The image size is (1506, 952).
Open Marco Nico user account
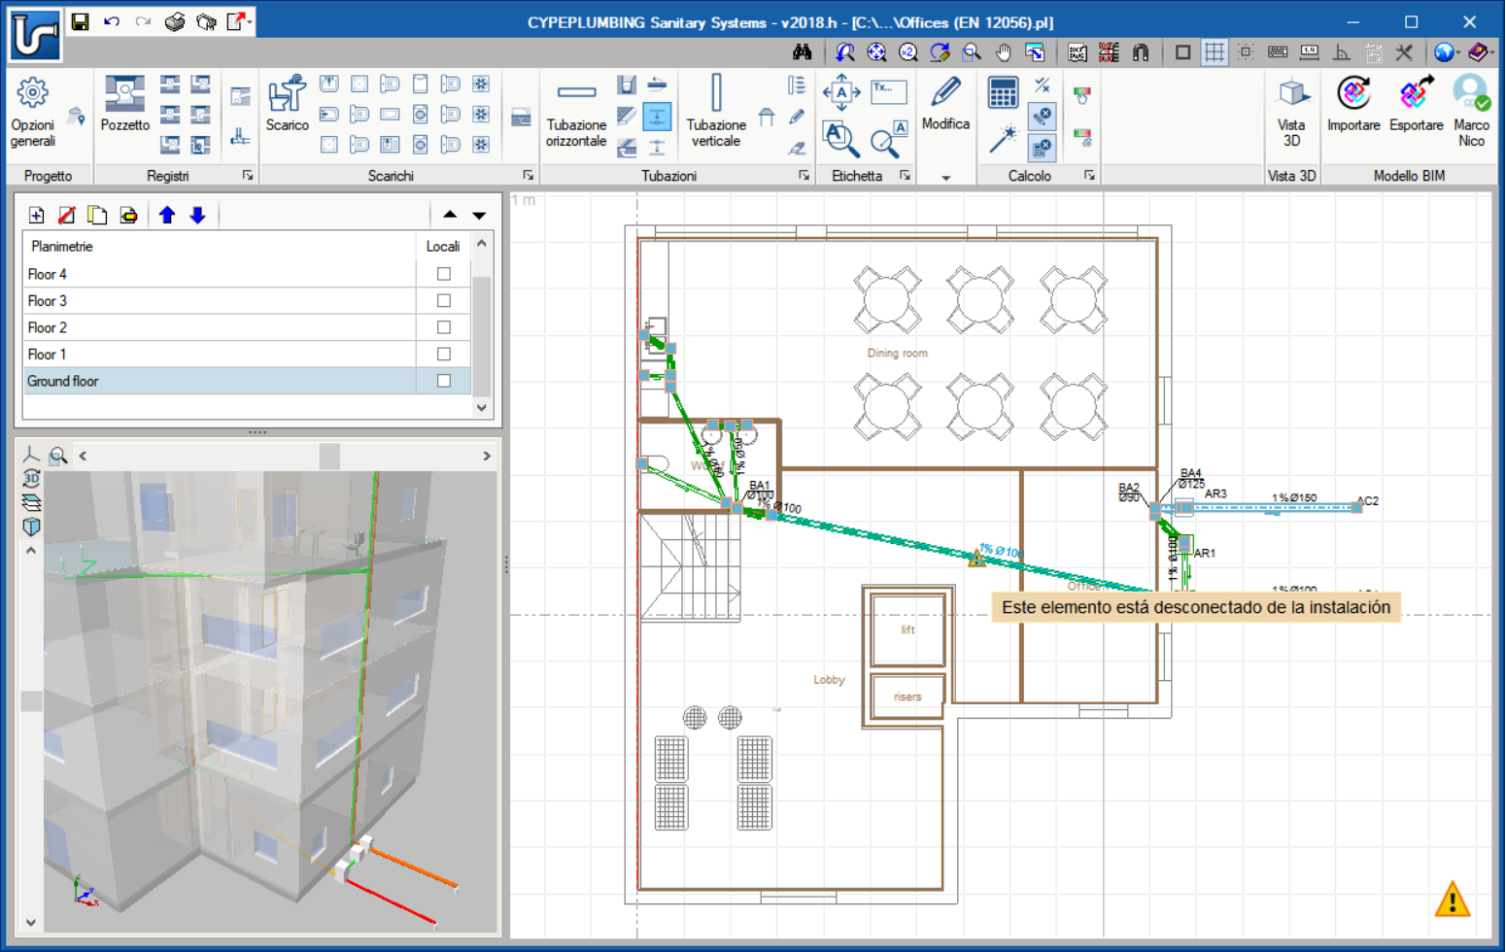pyautogui.click(x=1471, y=113)
